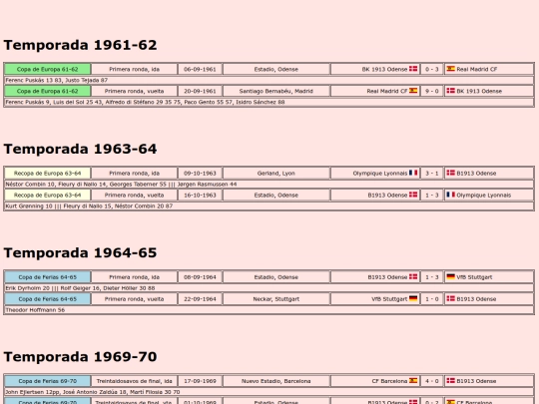Click the '9 - 0' score cell
Viewport: 539px width, 404px height.
pos(432,91)
